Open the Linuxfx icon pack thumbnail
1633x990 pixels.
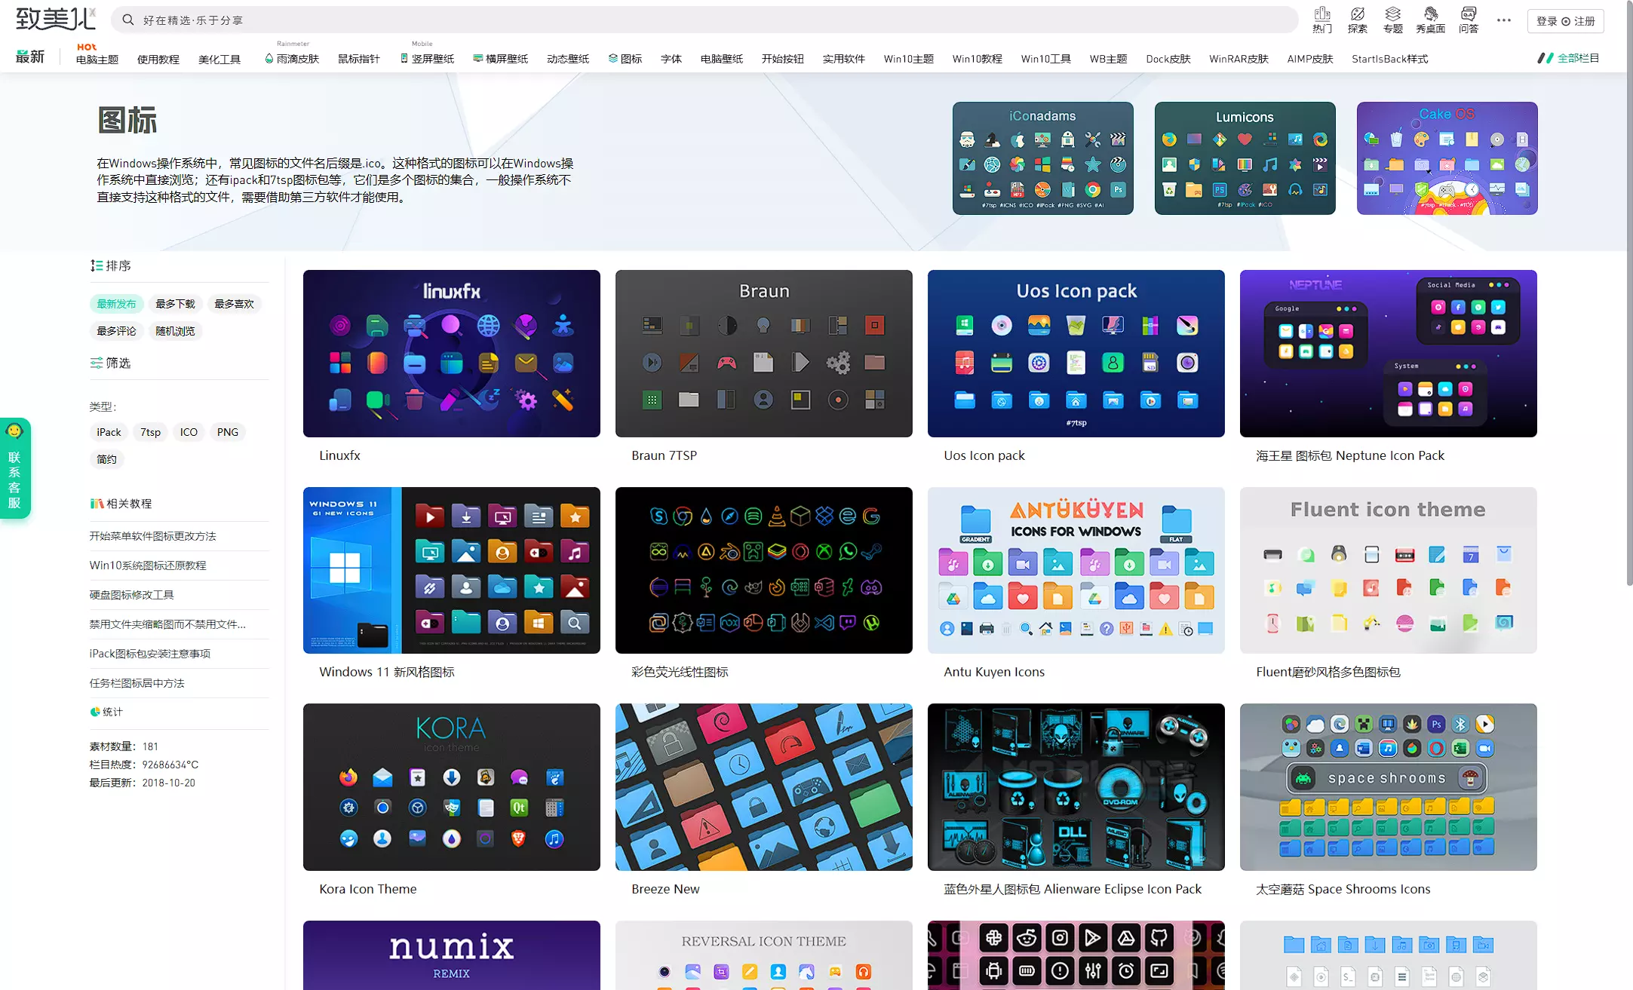coord(451,354)
